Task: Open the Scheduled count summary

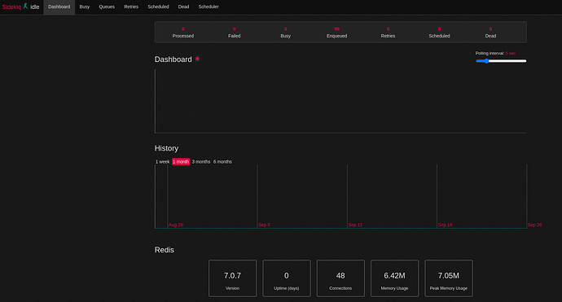Action: [439, 33]
